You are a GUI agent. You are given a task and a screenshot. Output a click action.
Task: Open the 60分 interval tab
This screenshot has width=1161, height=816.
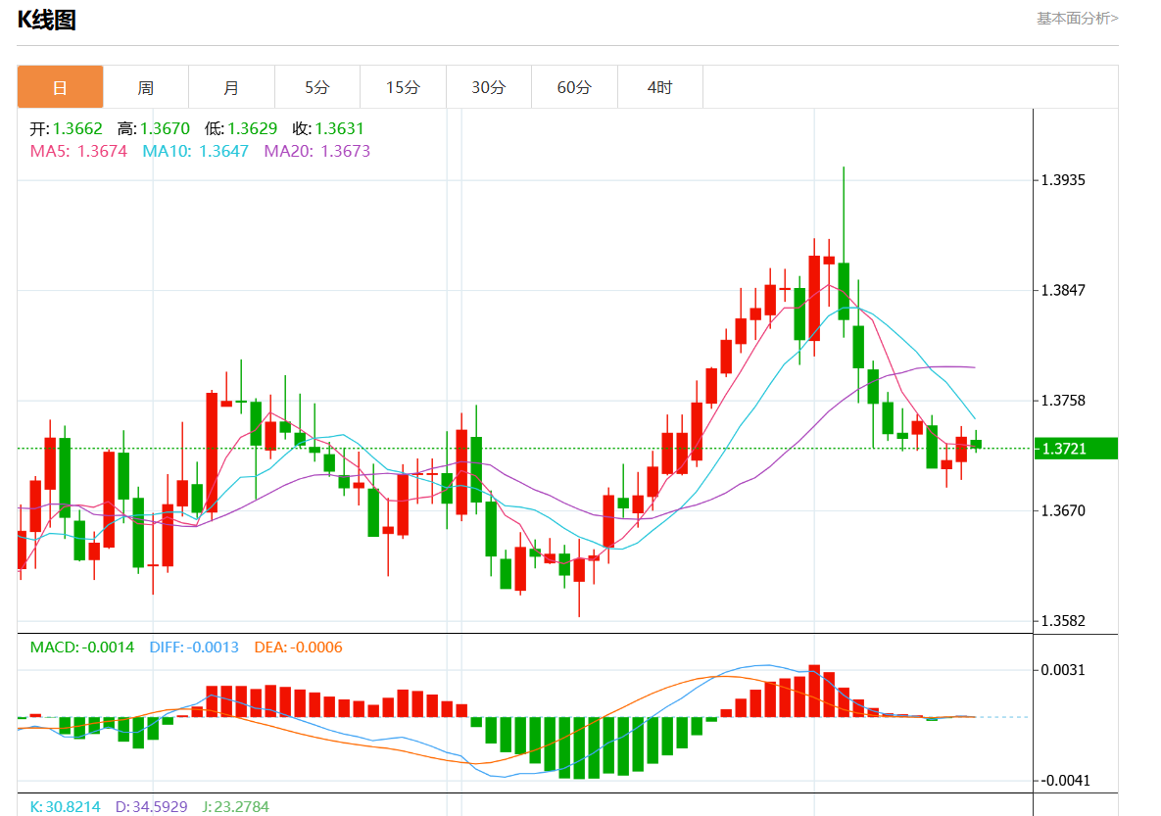[x=574, y=87]
